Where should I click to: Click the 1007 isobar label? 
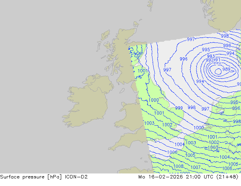[x=195, y=167]
